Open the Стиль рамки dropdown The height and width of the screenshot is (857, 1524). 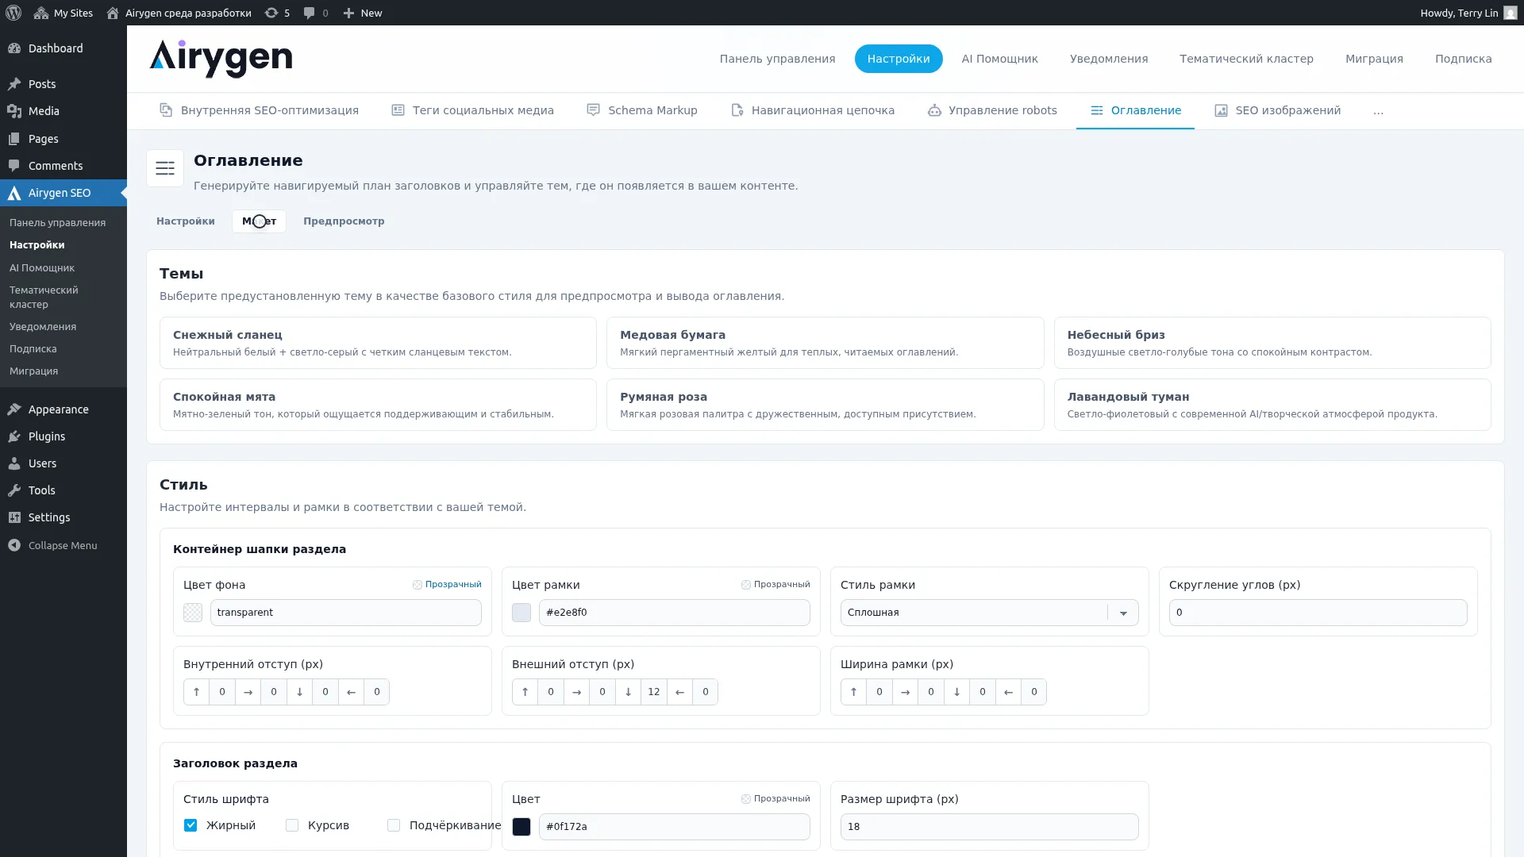[x=989, y=613]
